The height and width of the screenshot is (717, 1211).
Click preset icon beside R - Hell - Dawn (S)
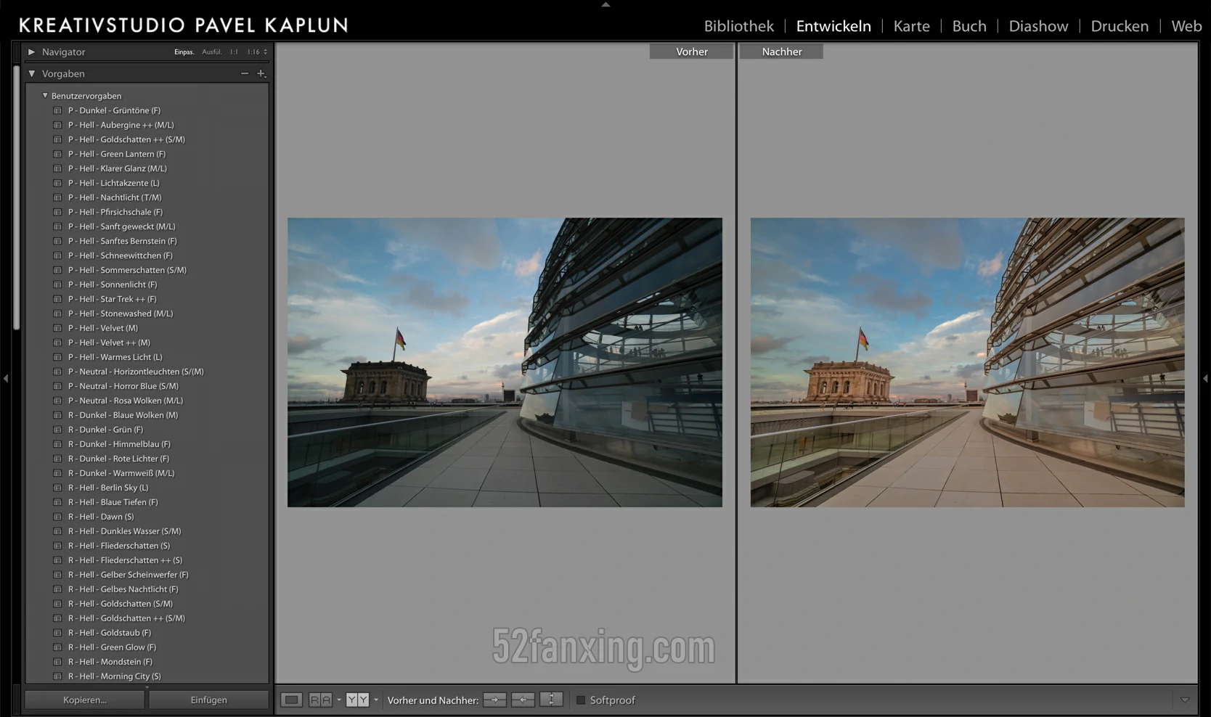point(57,517)
